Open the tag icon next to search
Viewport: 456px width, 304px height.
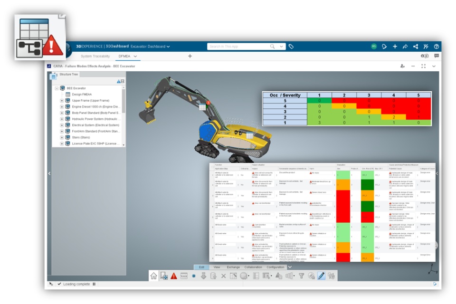click(x=291, y=47)
